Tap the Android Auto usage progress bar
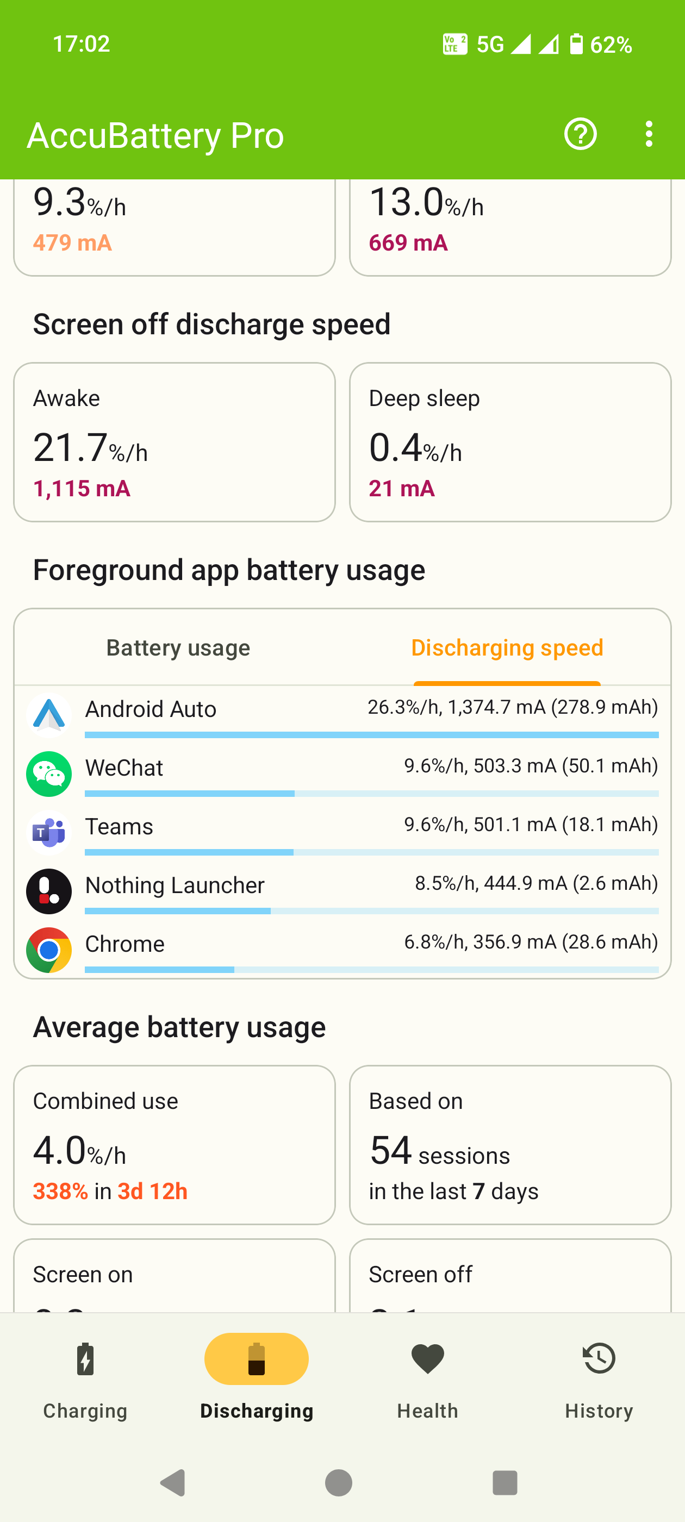 pyautogui.click(x=371, y=735)
